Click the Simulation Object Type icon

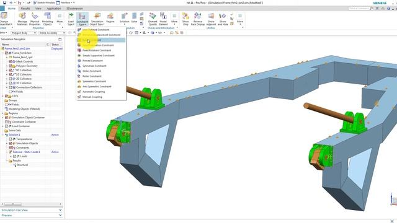[97, 19]
